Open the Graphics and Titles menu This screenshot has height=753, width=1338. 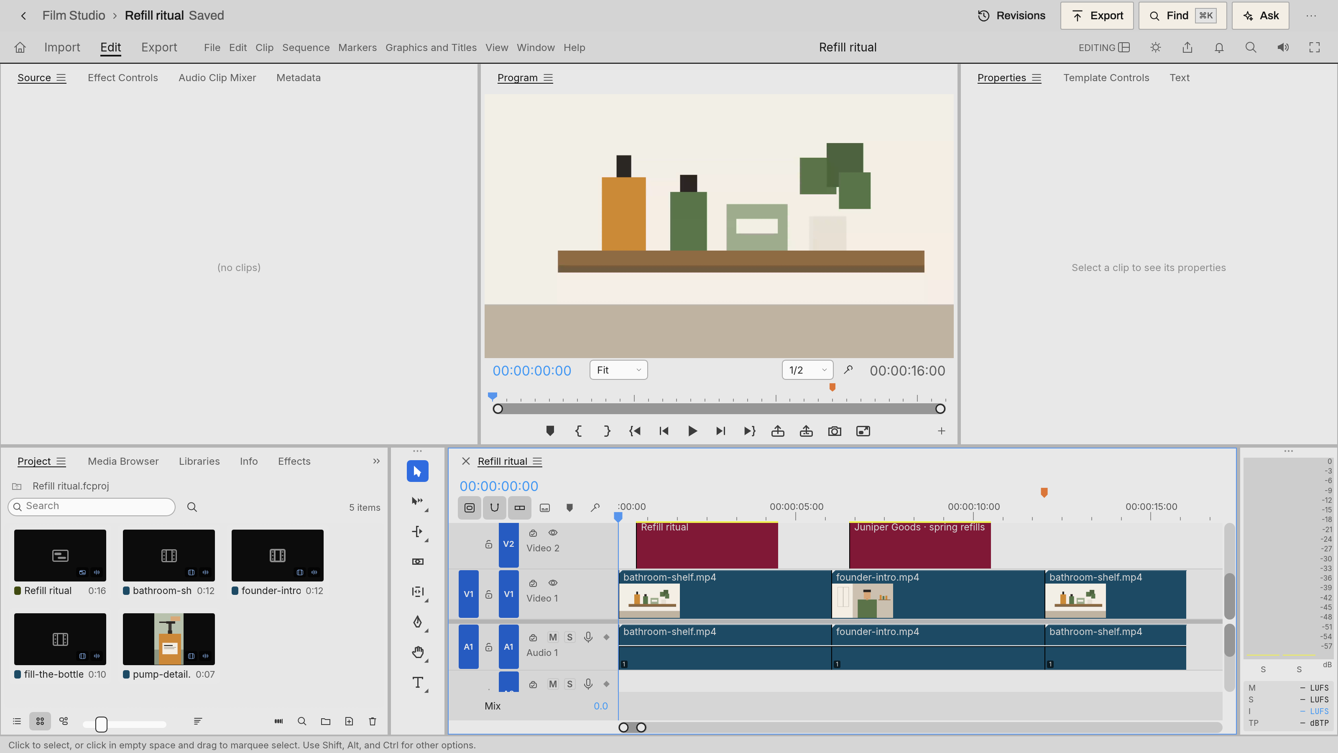pos(431,47)
